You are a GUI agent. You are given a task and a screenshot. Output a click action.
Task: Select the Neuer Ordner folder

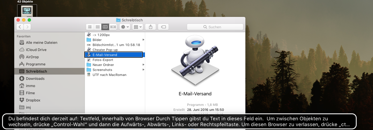tap(115, 65)
